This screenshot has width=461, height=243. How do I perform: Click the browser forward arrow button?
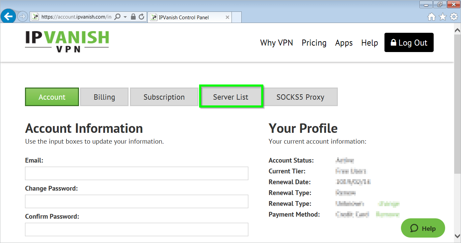tap(22, 17)
